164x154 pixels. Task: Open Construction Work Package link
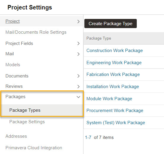point(115,51)
